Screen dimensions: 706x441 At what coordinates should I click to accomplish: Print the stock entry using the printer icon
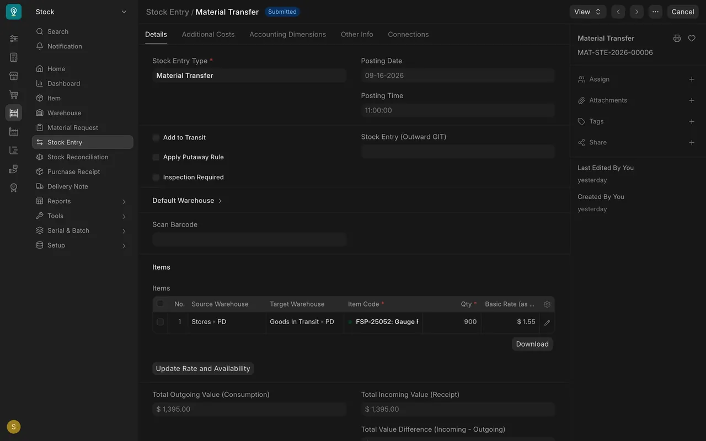tap(677, 39)
